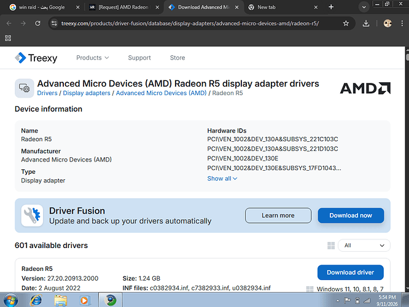Viewport: 409px width, 307px height.
Task: Open the Chrome downloads icon
Action: [366, 23]
